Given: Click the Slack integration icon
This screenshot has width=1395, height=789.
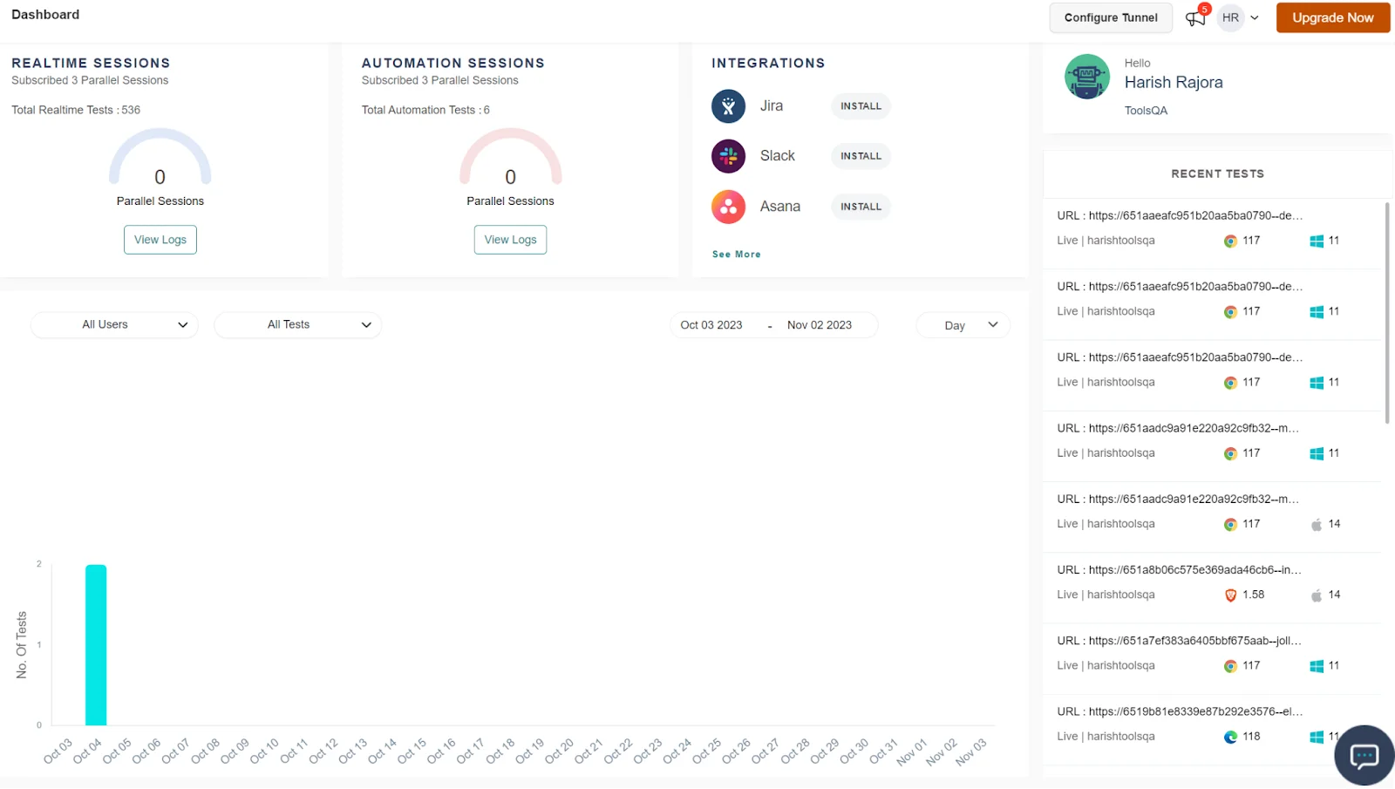Looking at the screenshot, I should point(728,156).
